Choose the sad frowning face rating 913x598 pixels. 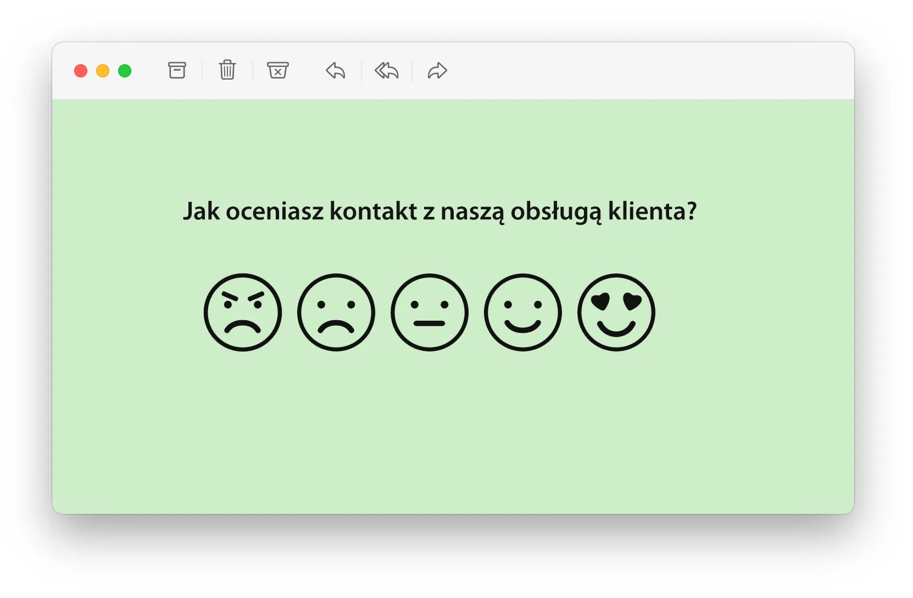[x=336, y=312]
